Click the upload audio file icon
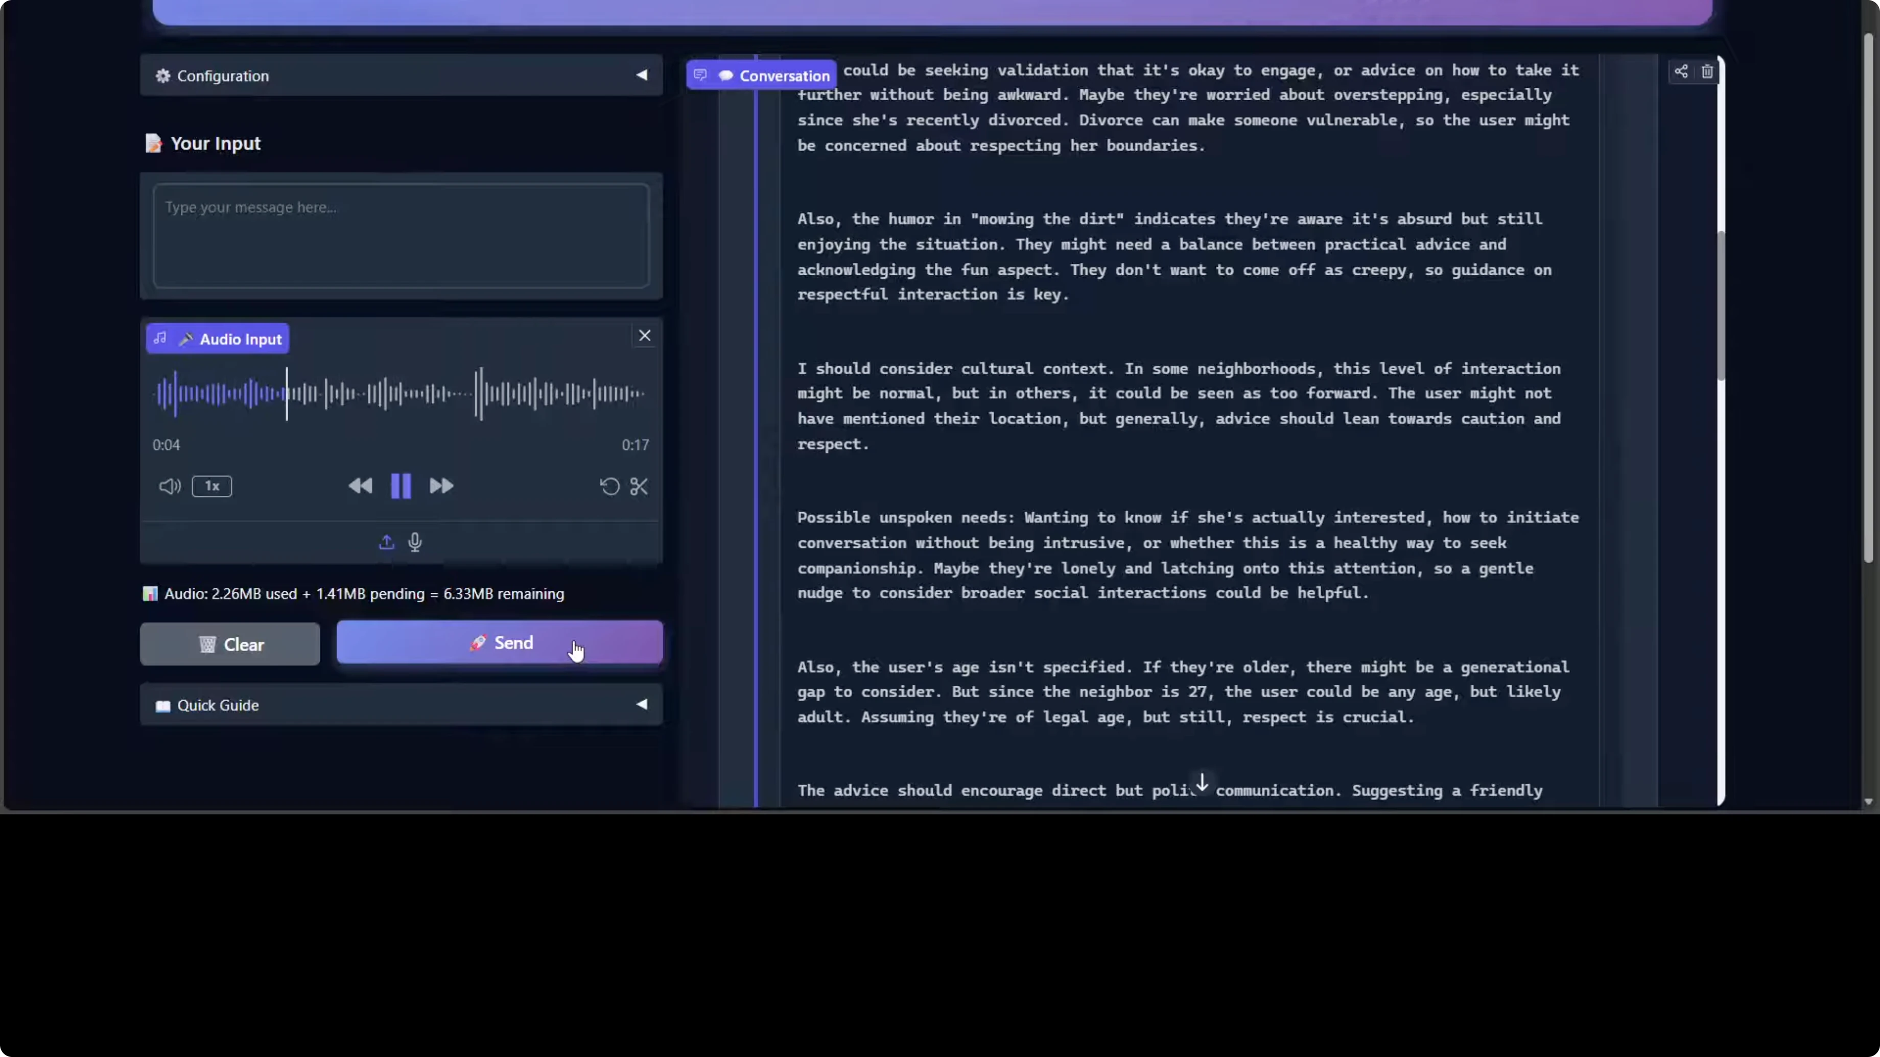This screenshot has width=1880, height=1057. [x=386, y=542]
